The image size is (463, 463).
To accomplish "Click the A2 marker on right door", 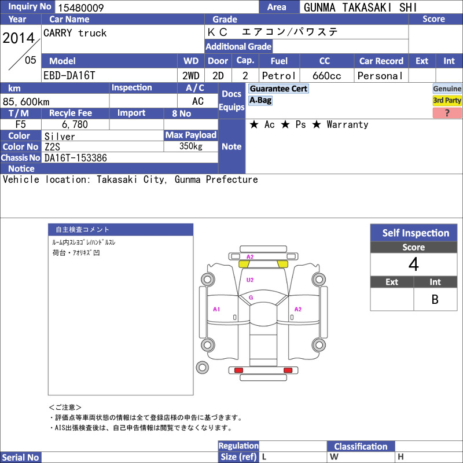I will [298, 309].
